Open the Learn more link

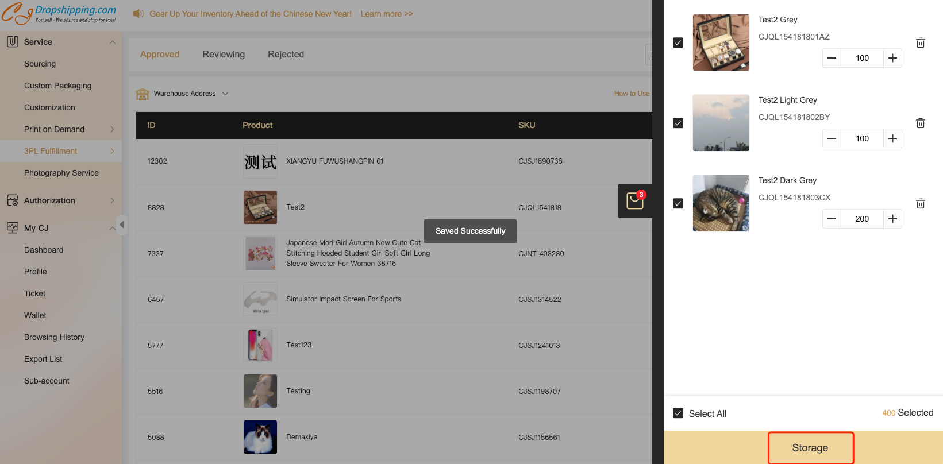(x=387, y=14)
